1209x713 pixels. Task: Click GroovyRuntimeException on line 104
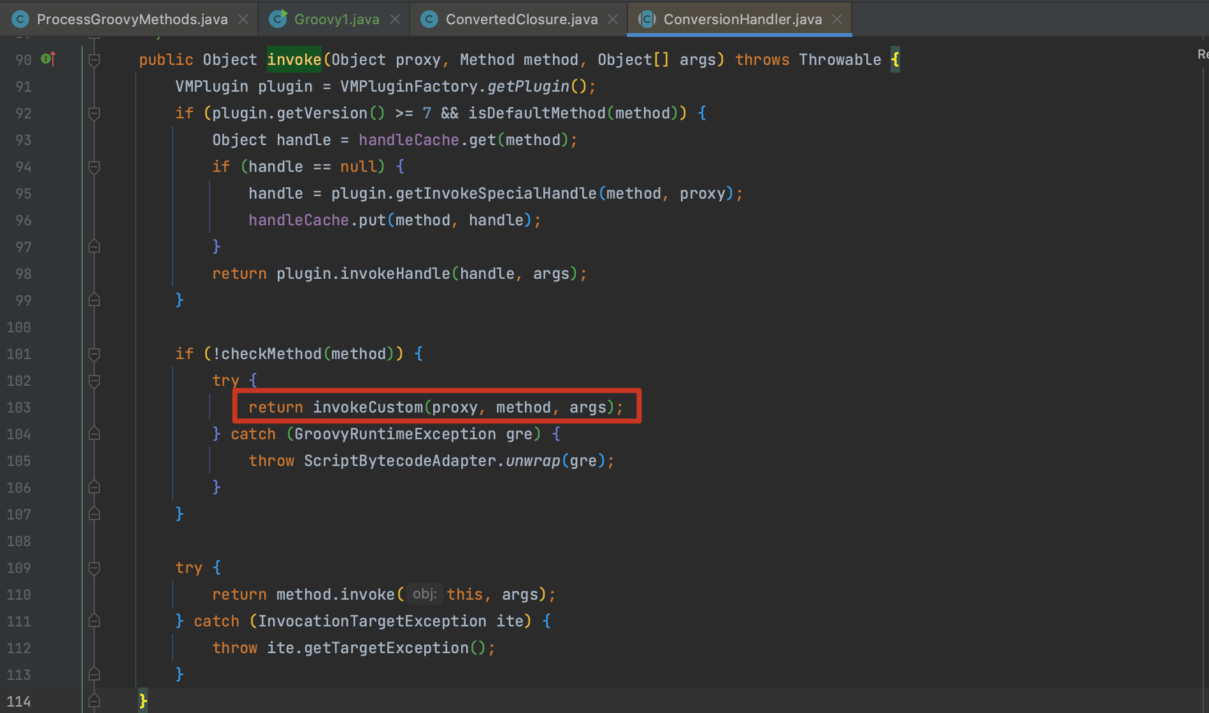tap(395, 434)
